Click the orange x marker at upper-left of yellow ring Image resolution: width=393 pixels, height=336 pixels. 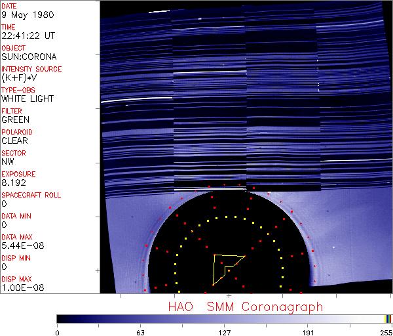click(192, 231)
